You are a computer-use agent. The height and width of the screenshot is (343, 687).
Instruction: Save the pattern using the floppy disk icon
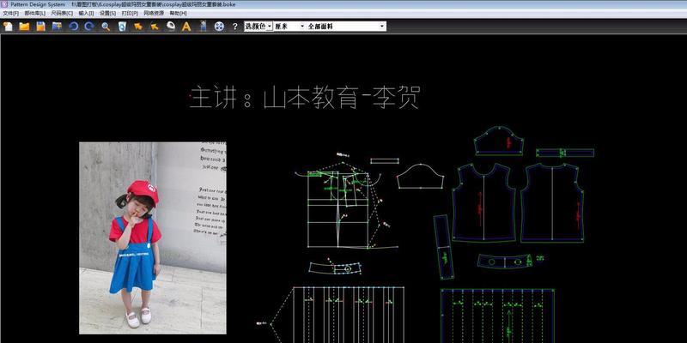pyautogui.click(x=40, y=27)
